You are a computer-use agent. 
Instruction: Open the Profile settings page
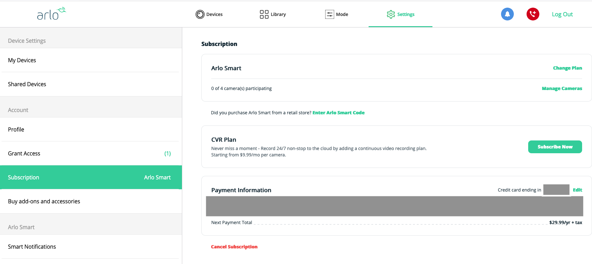point(16,130)
